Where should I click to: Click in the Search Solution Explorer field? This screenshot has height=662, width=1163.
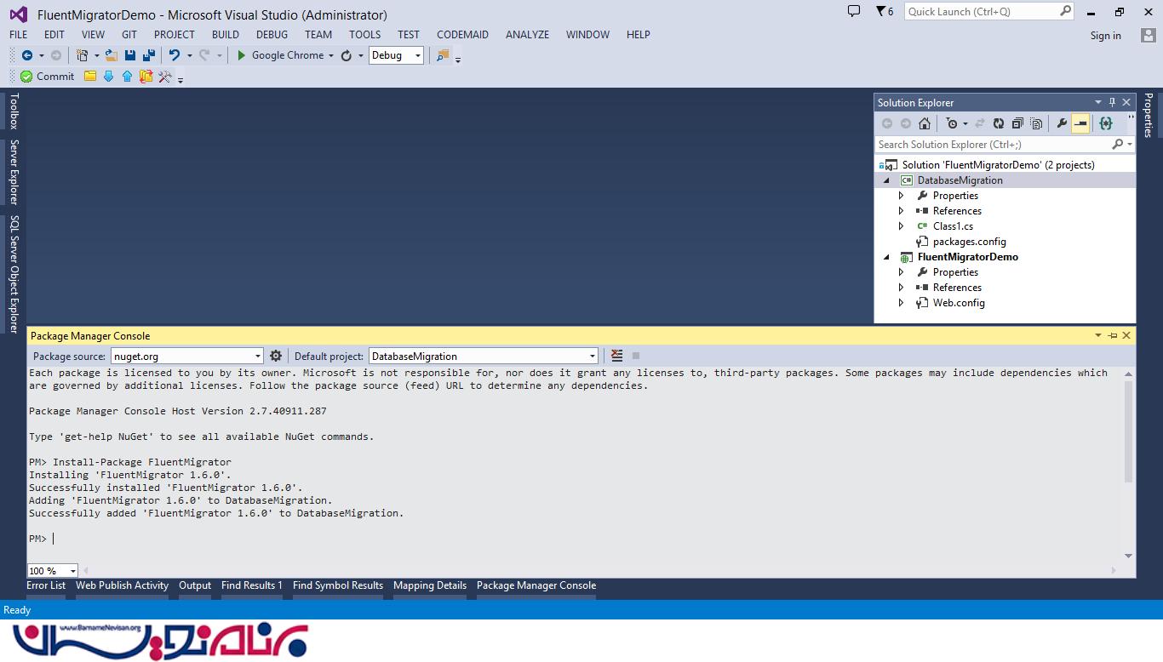tap(992, 145)
